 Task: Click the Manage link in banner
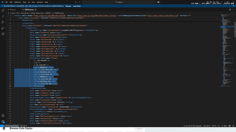(68, 6)
